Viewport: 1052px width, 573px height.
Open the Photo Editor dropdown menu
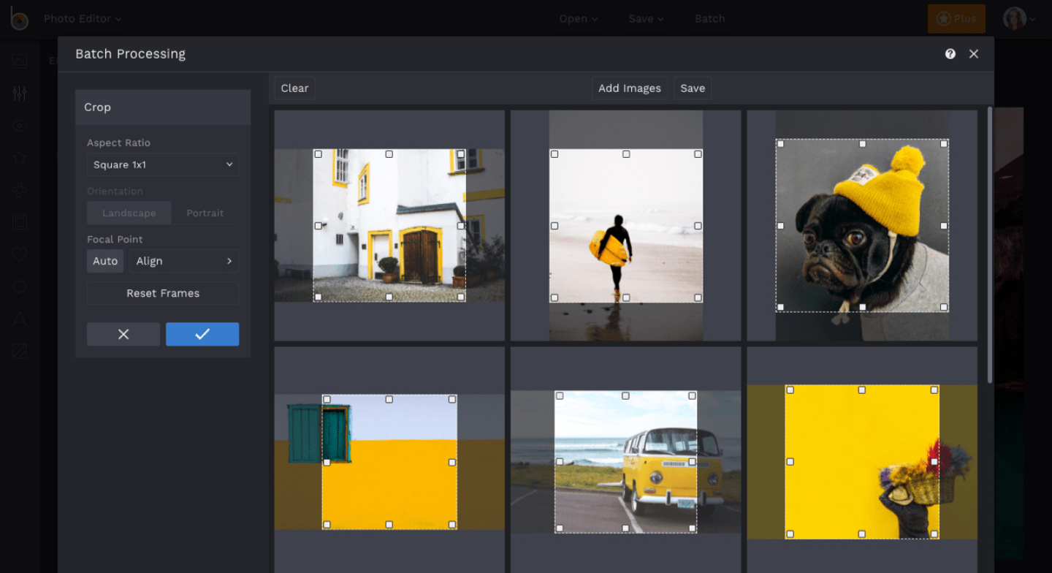tap(82, 19)
